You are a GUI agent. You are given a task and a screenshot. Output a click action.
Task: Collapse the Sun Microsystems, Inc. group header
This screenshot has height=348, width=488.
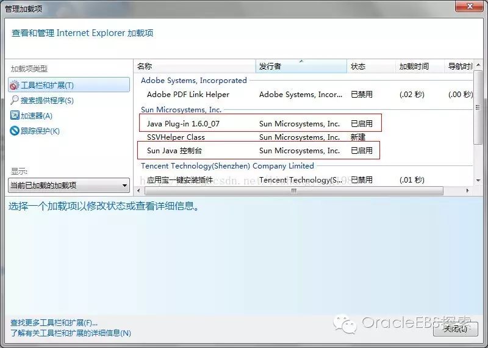pyautogui.click(x=181, y=110)
